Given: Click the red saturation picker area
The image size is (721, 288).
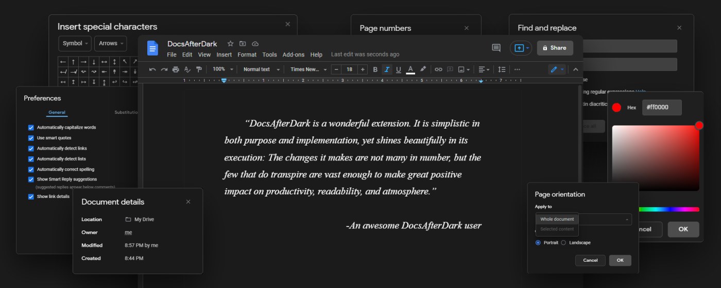Looking at the screenshot, I should pos(656,158).
